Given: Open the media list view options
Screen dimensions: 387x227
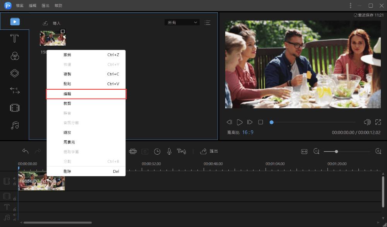Looking at the screenshot, I should point(207,23).
